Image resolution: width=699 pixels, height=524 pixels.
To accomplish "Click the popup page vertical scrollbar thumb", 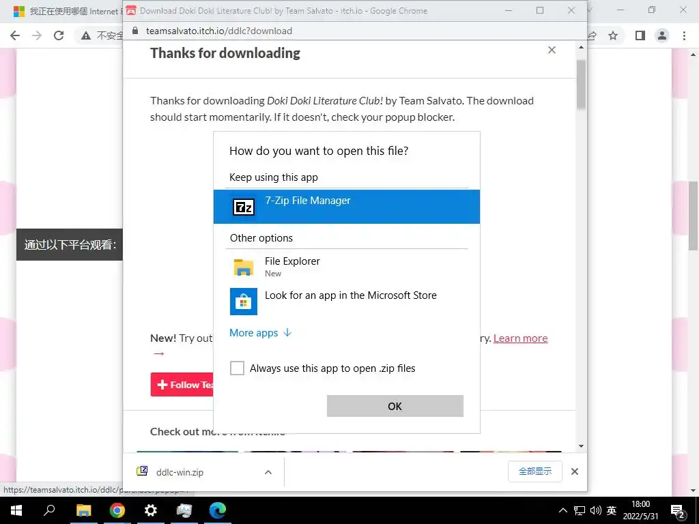I will pyautogui.click(x=581, y=85).
